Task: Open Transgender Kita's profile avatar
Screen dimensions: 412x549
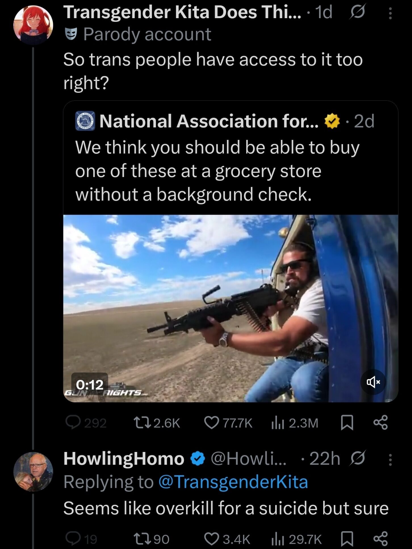Action: [x=33, y=25]
